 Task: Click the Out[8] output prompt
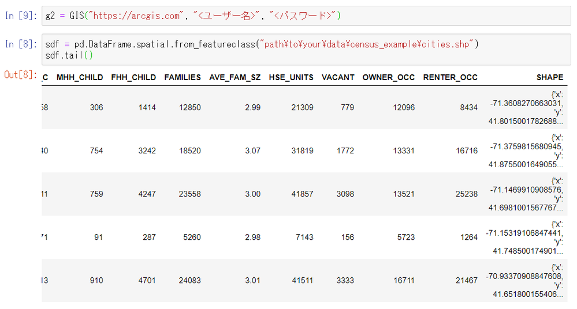click(21, 75)
